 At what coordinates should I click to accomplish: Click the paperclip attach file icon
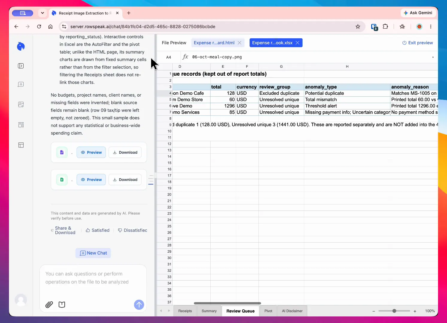(49, 305)
